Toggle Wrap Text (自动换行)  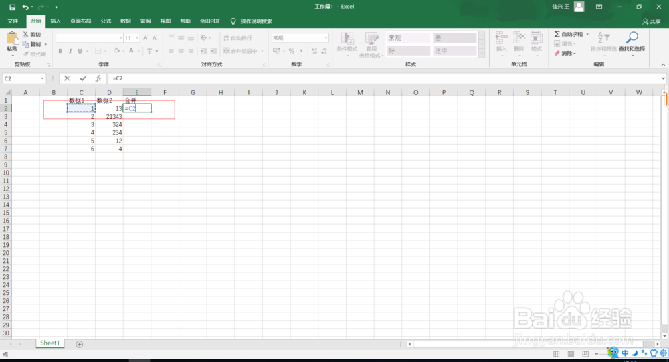[238, 38]
